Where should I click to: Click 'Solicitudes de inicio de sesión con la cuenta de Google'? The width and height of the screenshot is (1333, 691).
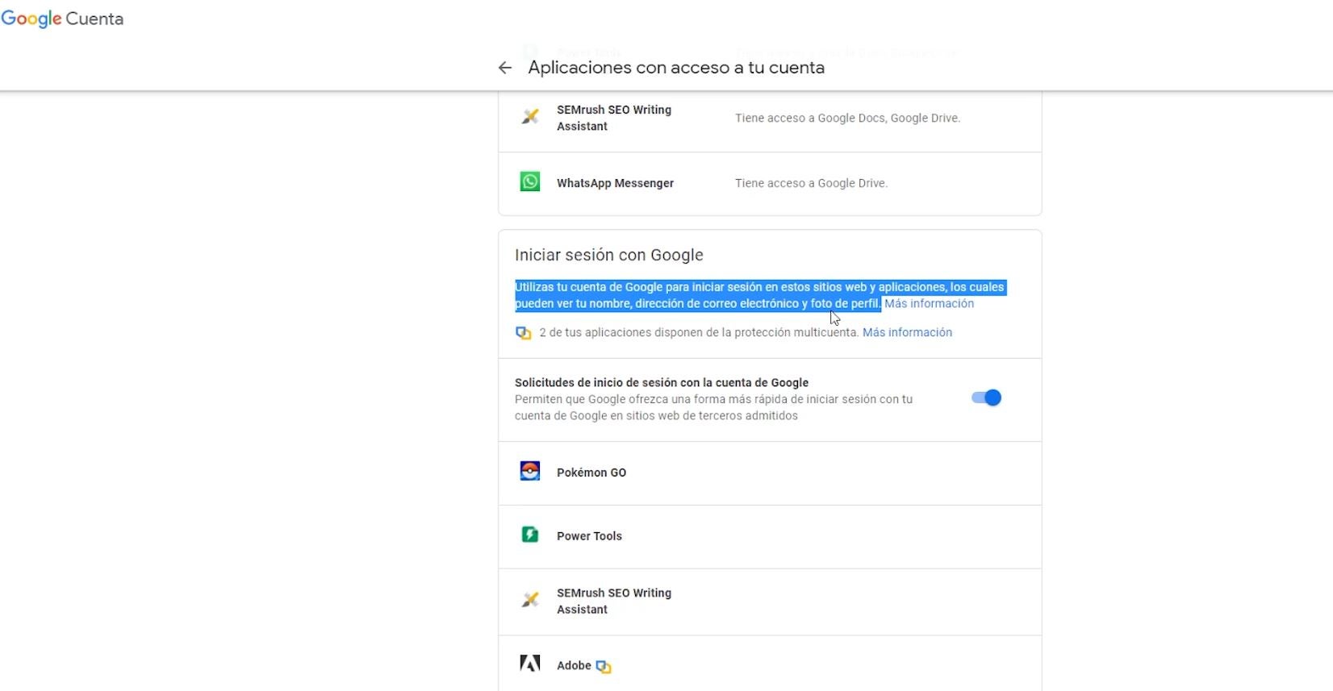(x=662, y=382)
